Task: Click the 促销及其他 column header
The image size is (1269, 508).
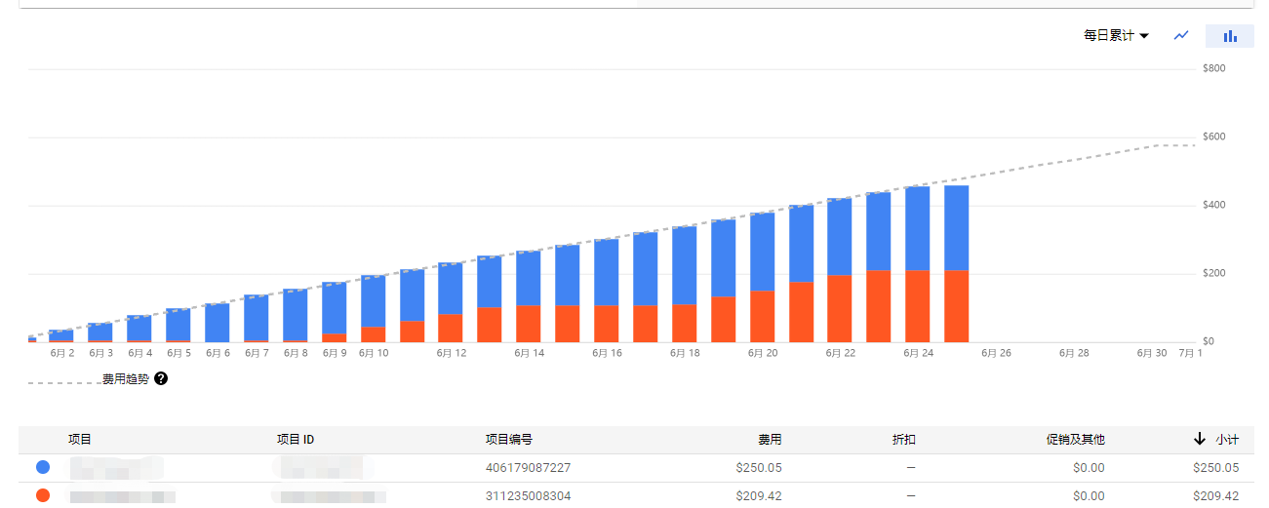Action: tap(1076, 440)
